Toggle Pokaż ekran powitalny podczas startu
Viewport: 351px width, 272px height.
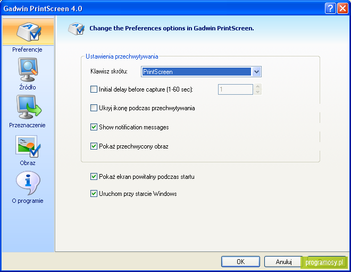click(x=94, y=177)
